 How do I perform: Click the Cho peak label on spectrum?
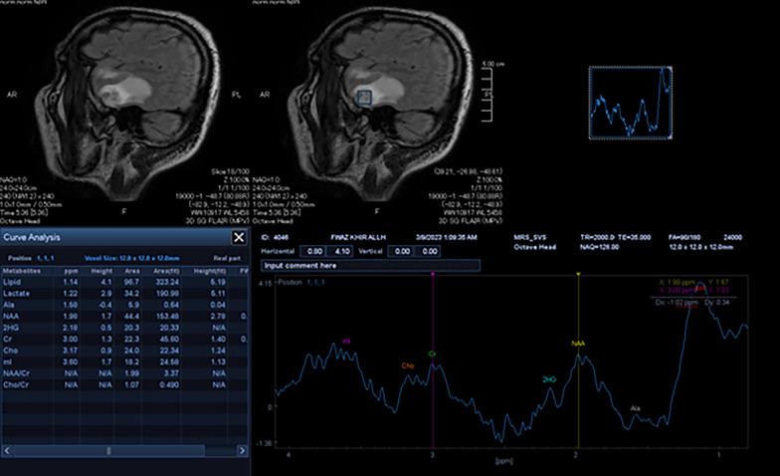(x=408, y=365)
